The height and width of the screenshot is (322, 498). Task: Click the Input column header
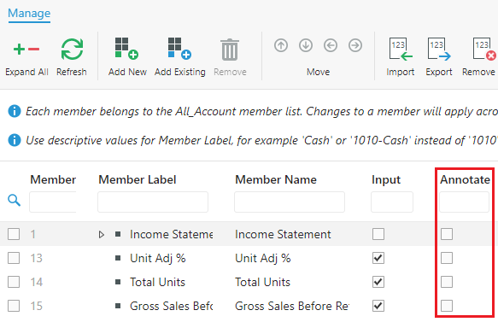point(386,179)
